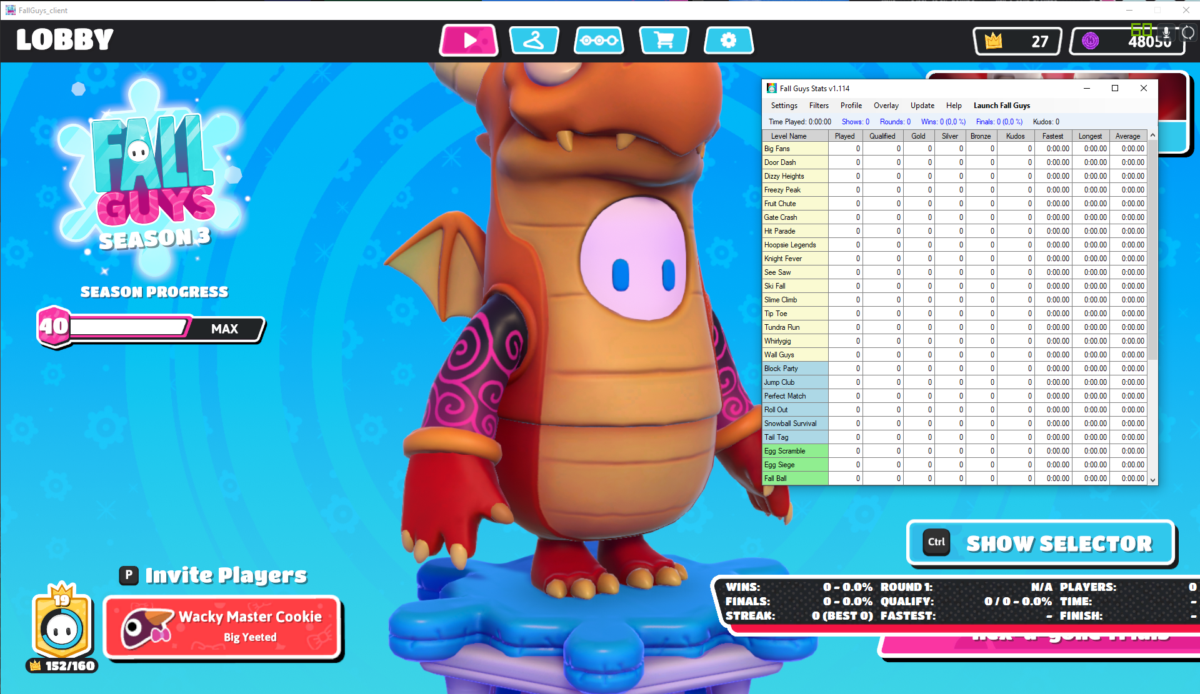
Task: Open the Filters menu in Fall Guys Stats
Action: pos(819,106)
